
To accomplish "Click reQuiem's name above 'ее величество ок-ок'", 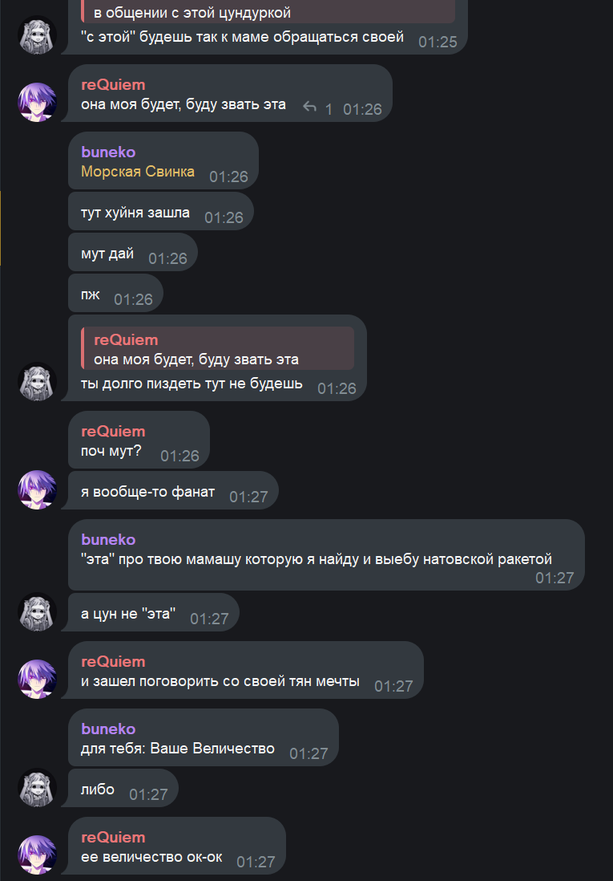I will click(114, 838).
